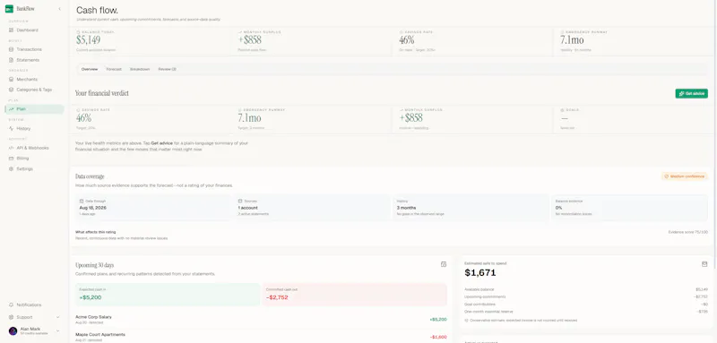This screenshot has width=717, height=343.
Task: Click the Medium confidence badge icon
Action: point(666,176)
